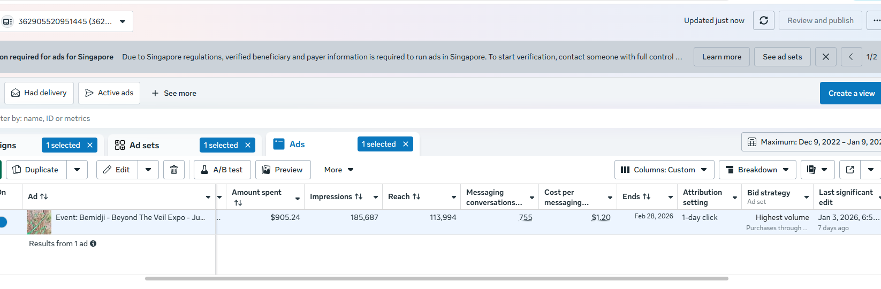Open the date range picker
This screenshot has width=881, height=289.
click(x=812, y=142)
